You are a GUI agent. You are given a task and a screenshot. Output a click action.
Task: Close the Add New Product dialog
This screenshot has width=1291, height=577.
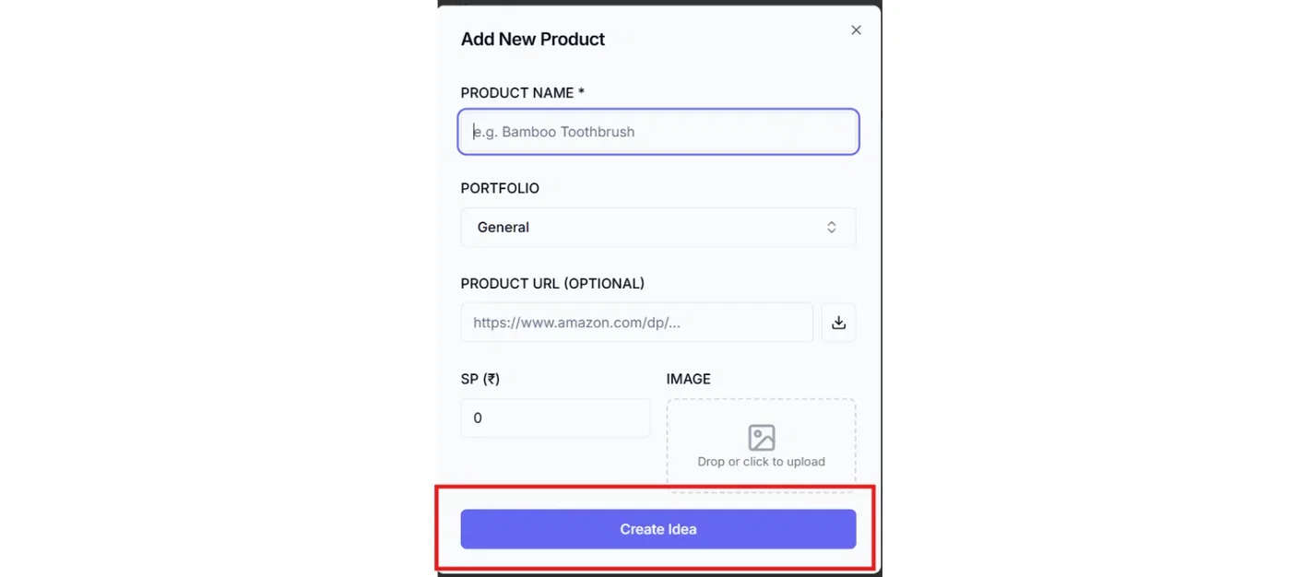click(x=856, y=30)
